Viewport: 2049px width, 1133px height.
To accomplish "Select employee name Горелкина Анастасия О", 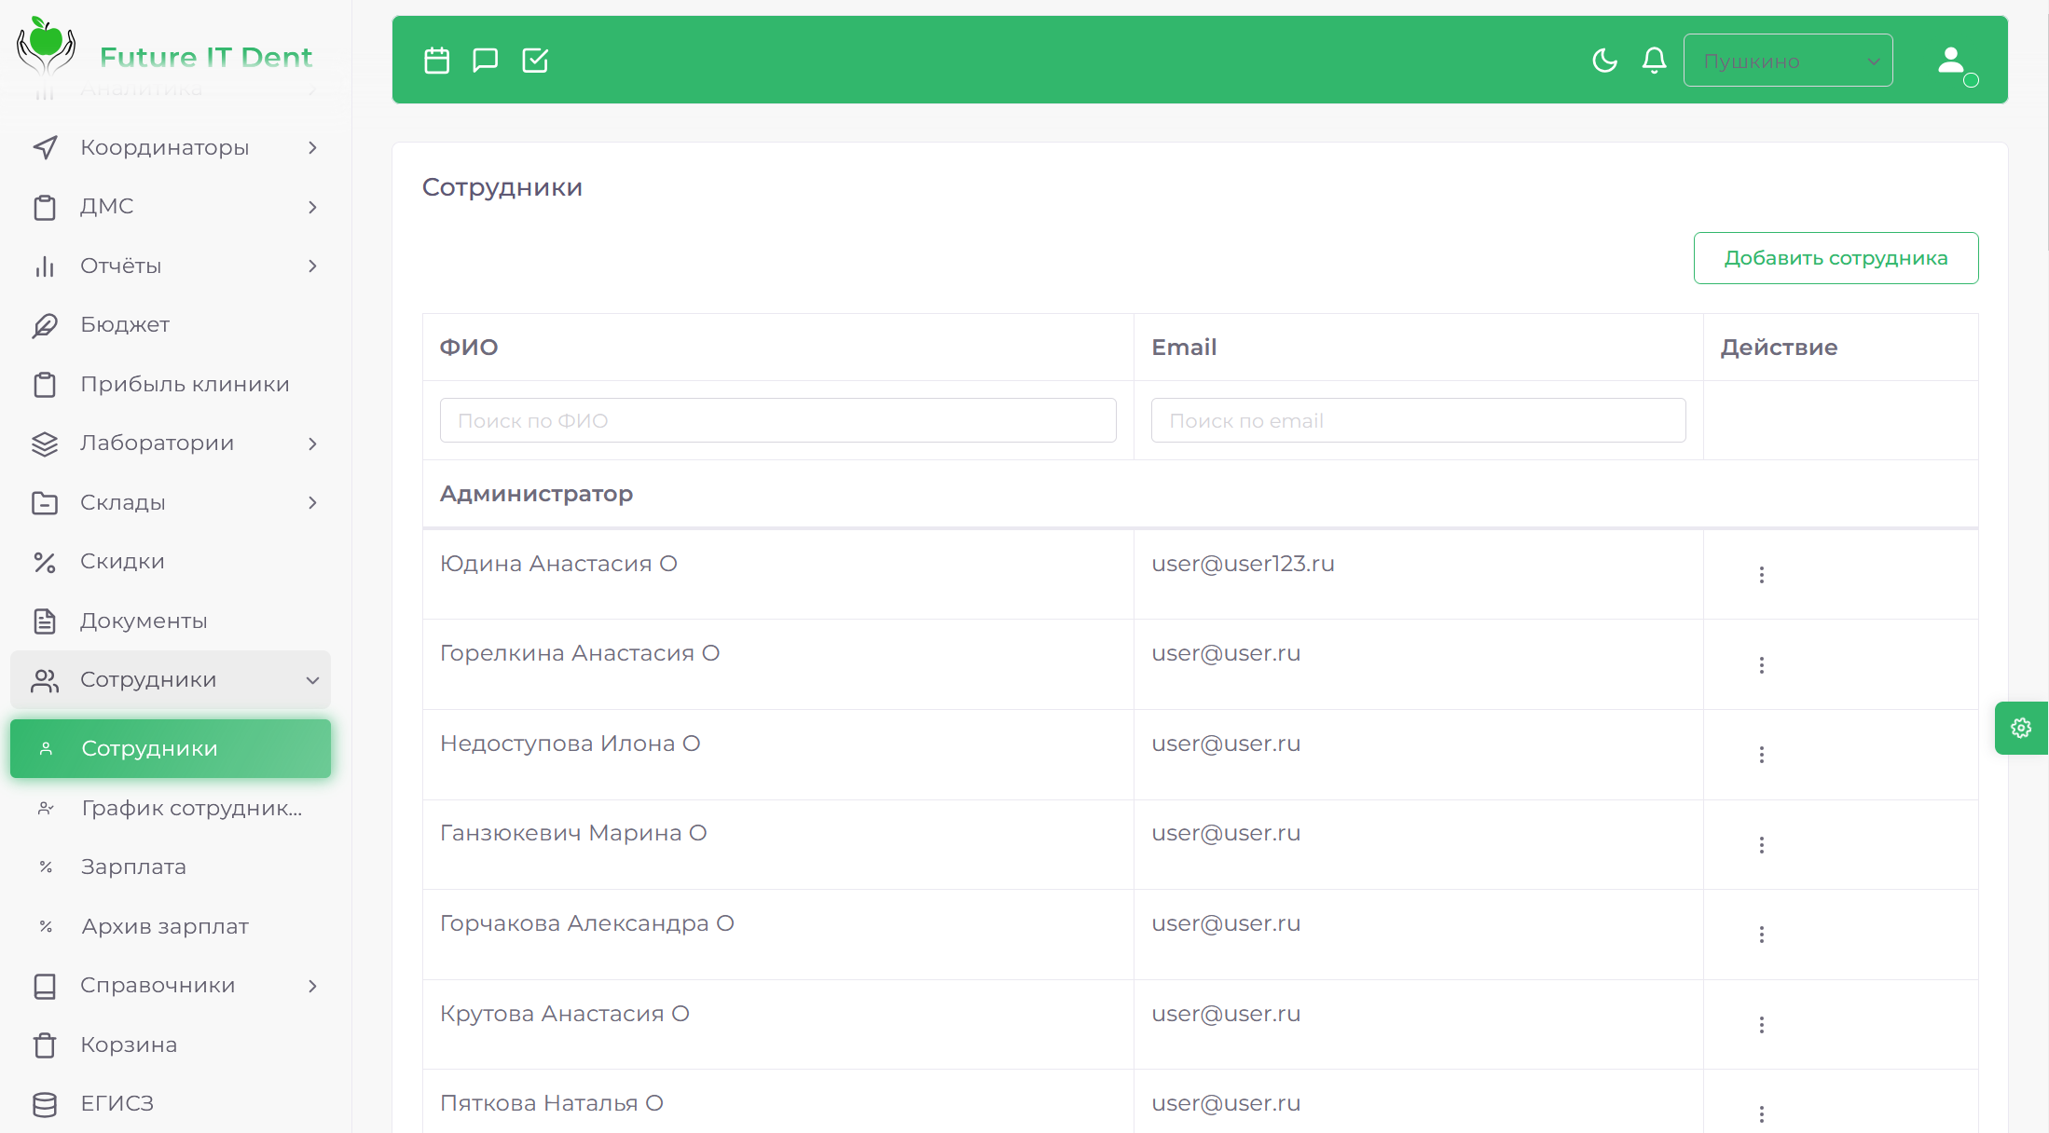I will (x=580, y=653).
